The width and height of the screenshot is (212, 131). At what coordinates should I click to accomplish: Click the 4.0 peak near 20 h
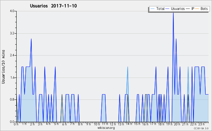173,13
